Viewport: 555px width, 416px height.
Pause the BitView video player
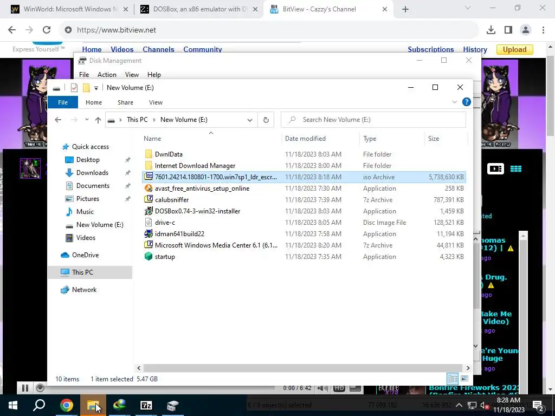tap(25, 388)
